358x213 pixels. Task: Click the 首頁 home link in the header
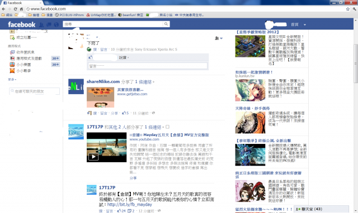click(295, 25)
